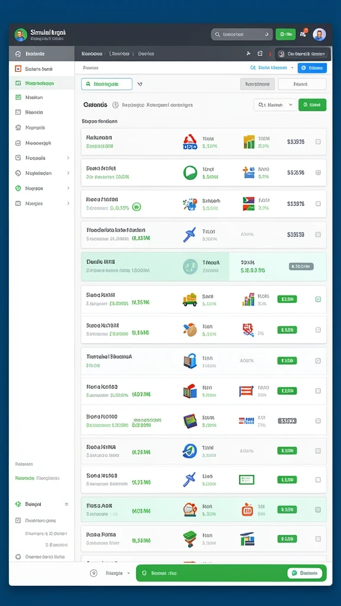The image size is (341, 606).
Task: Click the blue padlock row icon
Action: [x=189, y=361]
